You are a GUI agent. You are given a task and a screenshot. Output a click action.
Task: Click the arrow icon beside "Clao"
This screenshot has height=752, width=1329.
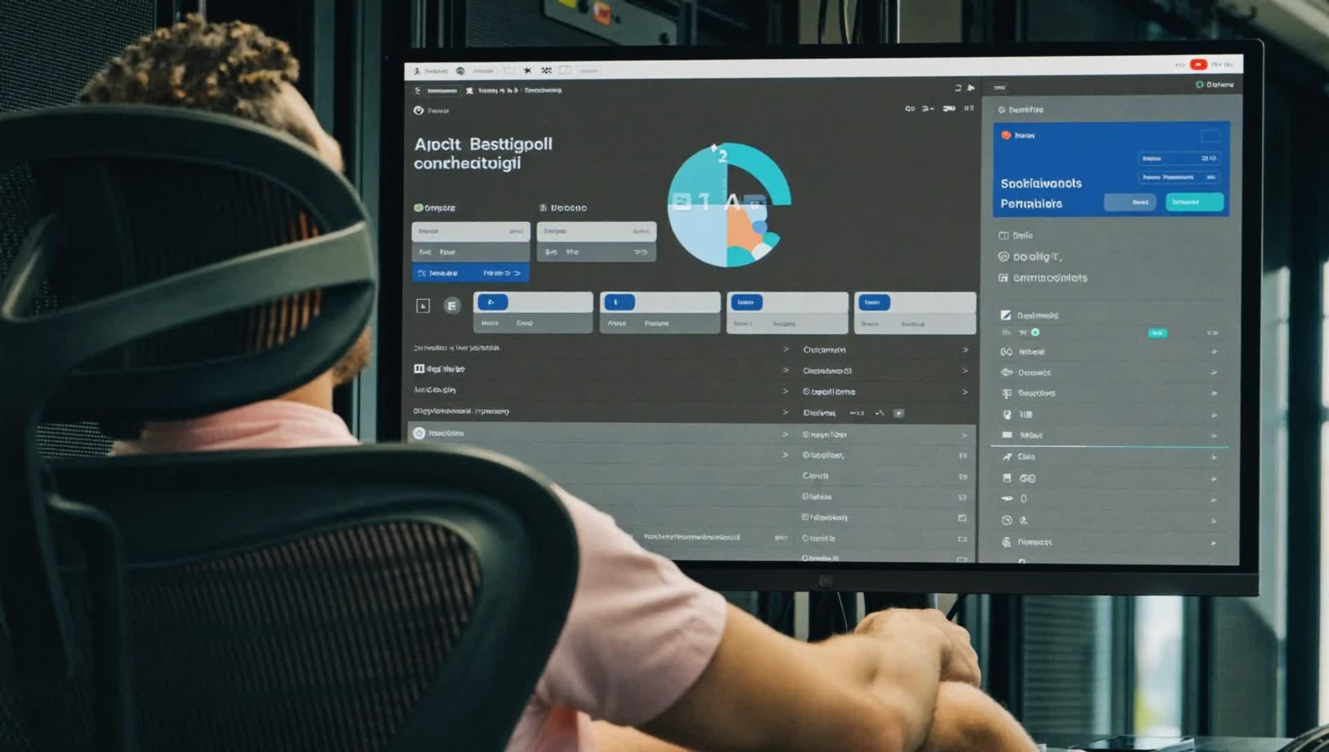[x=1007, y=457]
